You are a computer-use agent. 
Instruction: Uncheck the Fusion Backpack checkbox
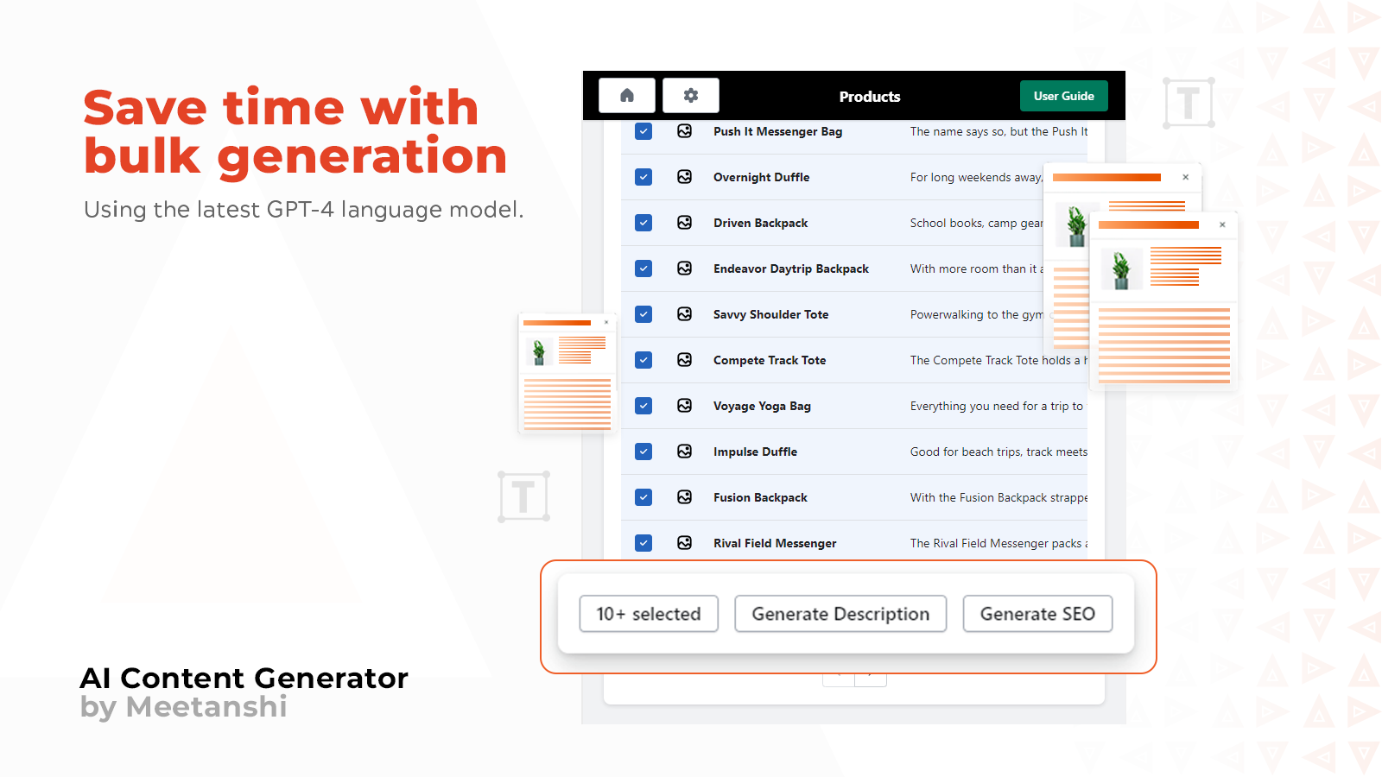(643, 497)
